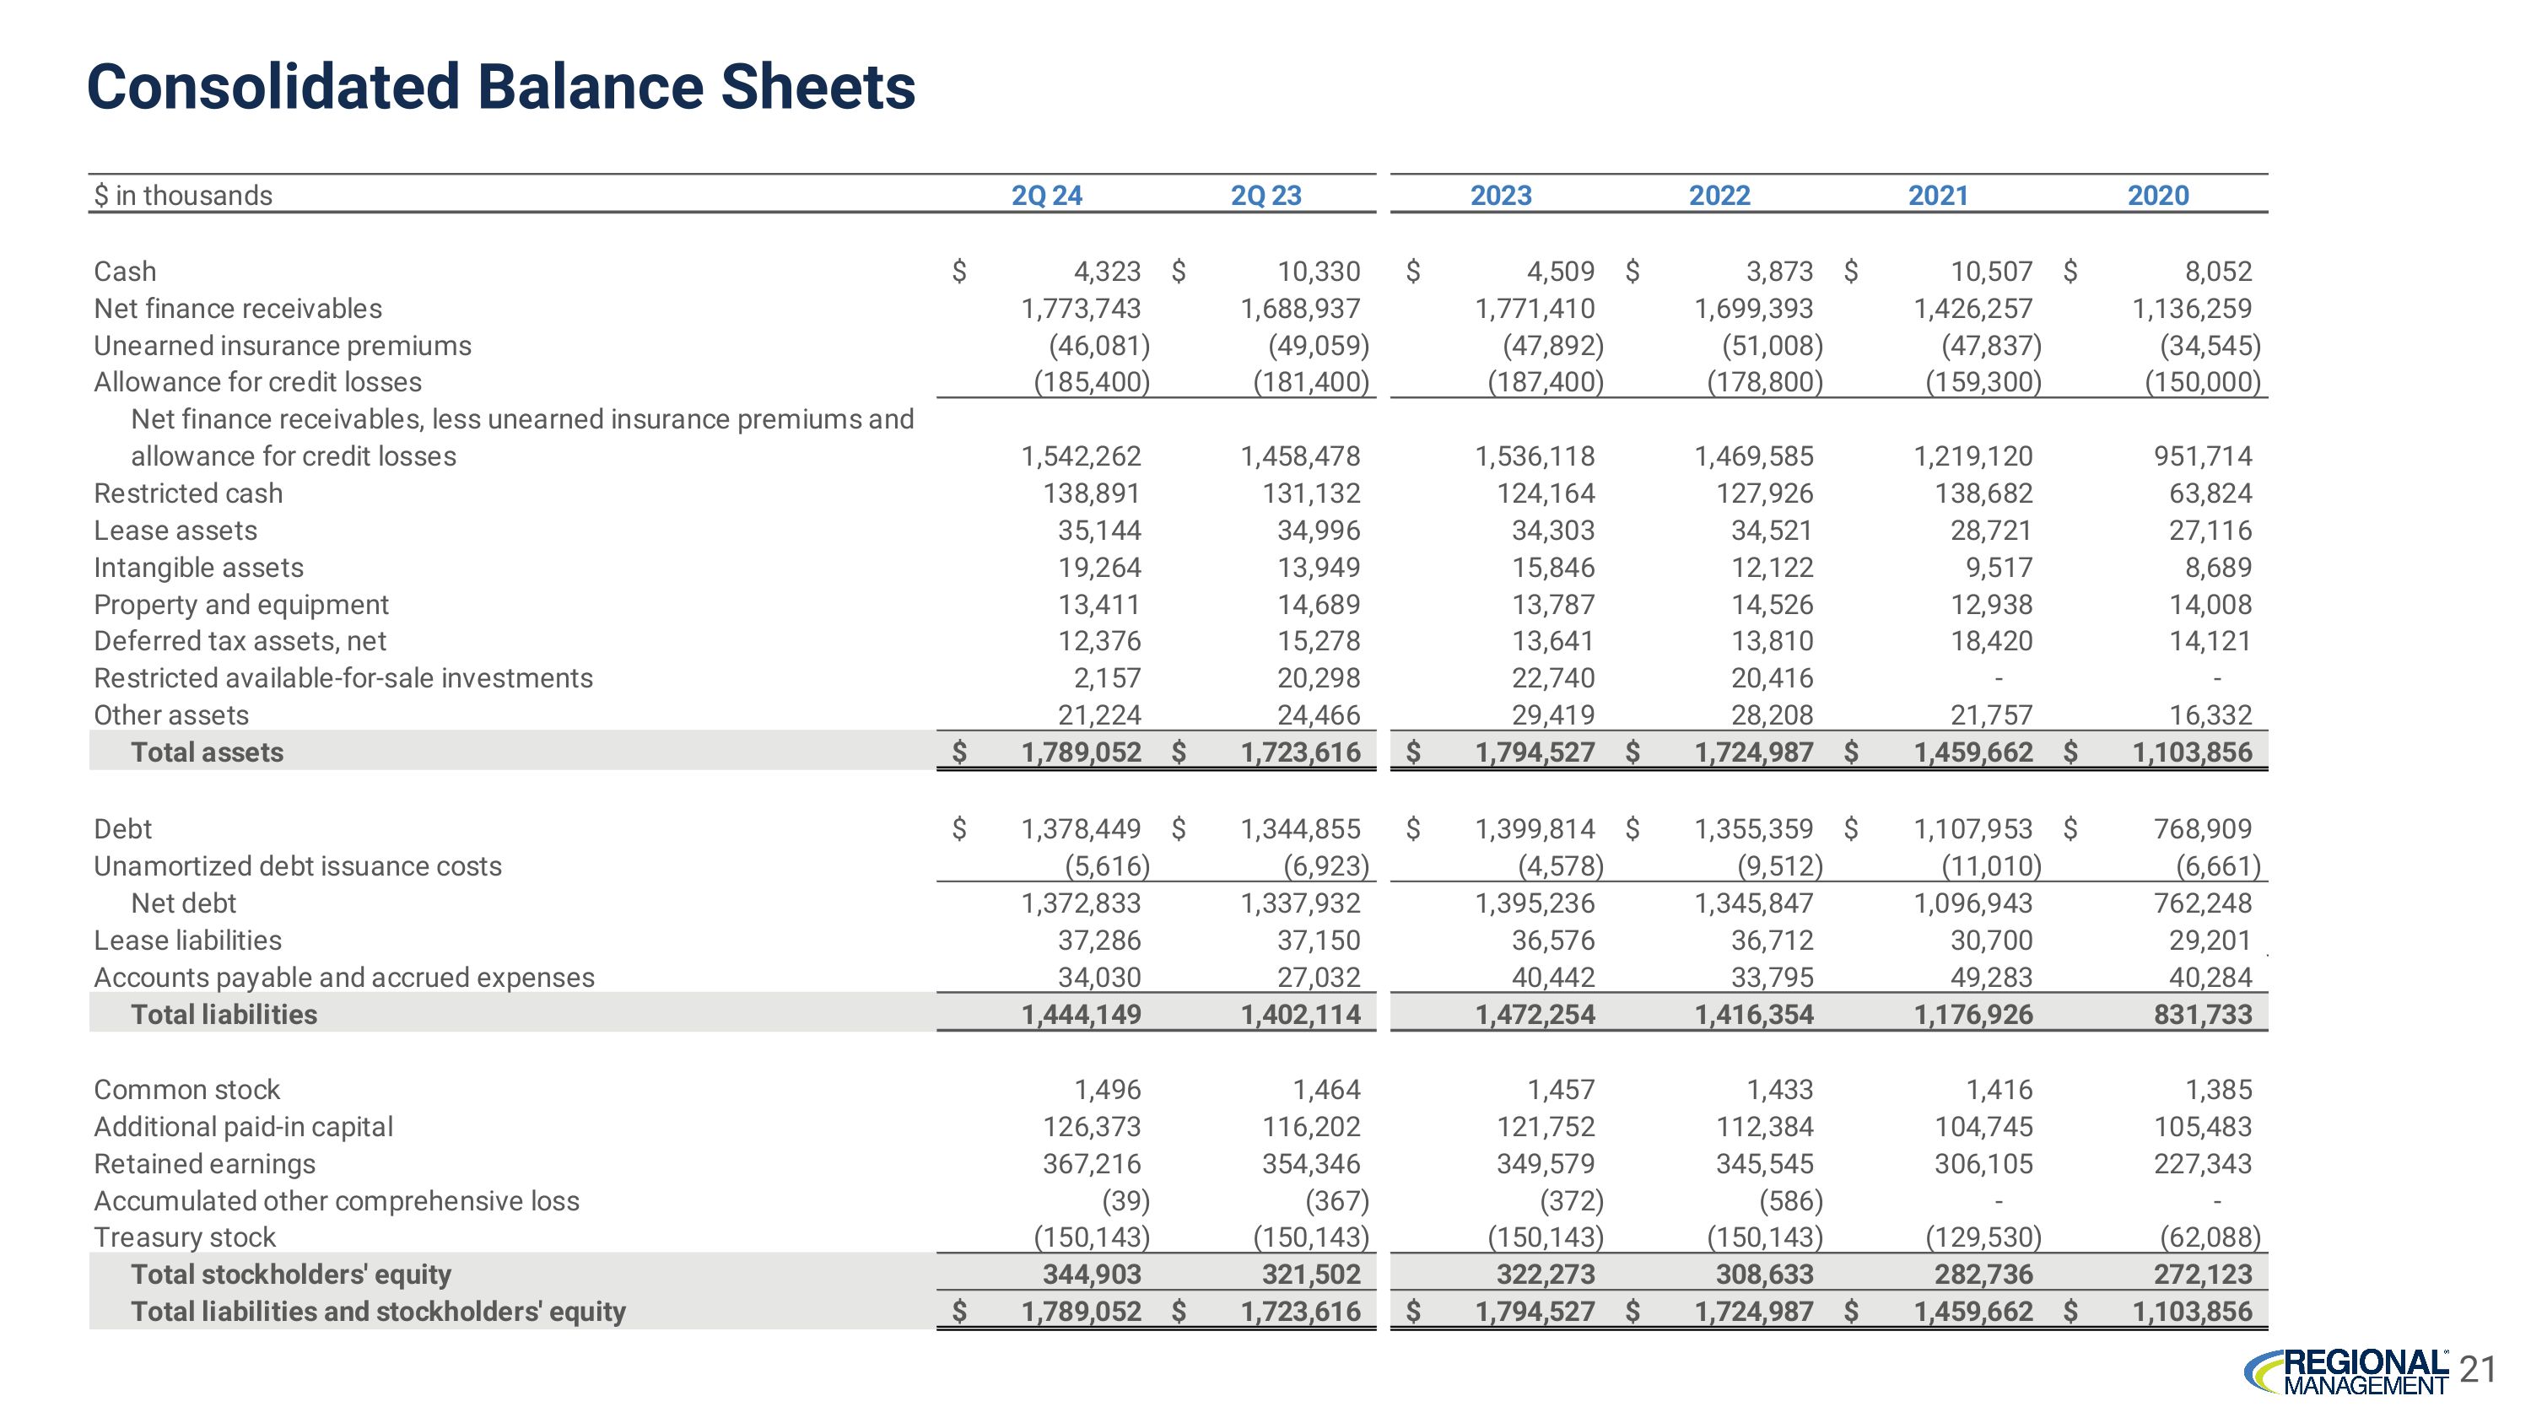The height and width of the screenshot is (1423, 2531).
Task: Select the 2Q 24 column header
Action: pos(1046,196)
